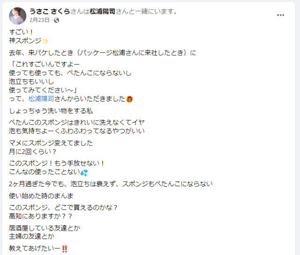
Task: Click the sweat droplets emoji after こんなの使ったことない
Action: (84, 173)
